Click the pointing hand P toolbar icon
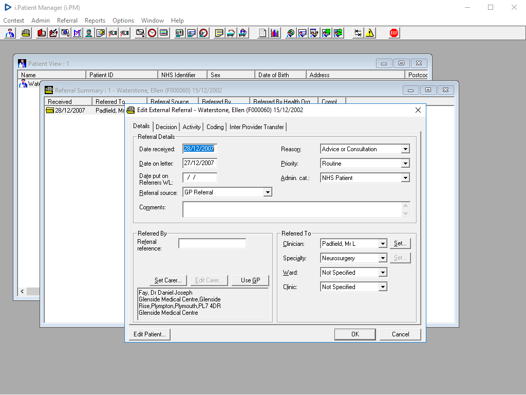 coord(124,33)
